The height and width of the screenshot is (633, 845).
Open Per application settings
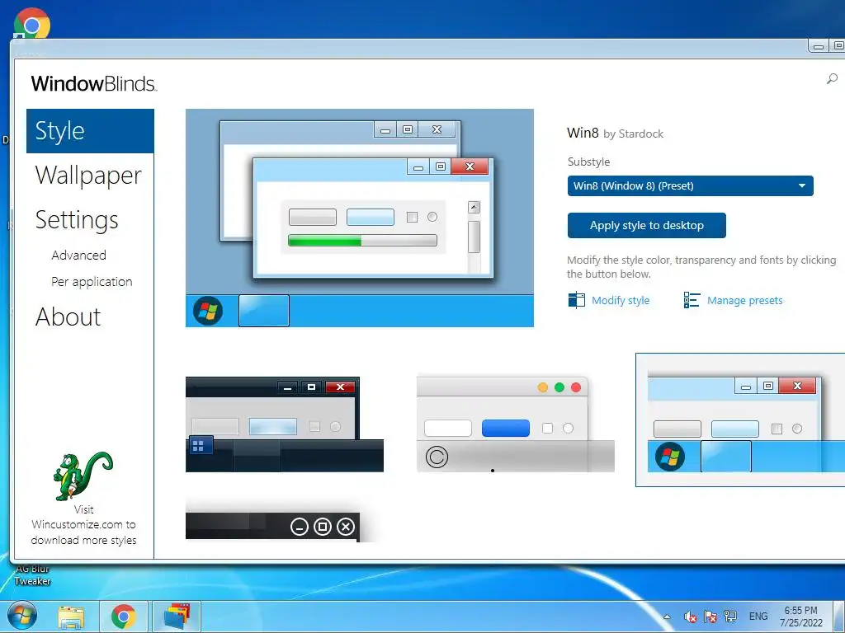92,282
